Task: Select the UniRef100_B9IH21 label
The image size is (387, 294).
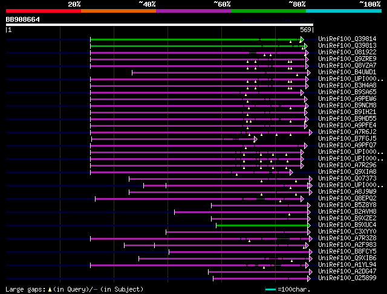Action: 347,112
